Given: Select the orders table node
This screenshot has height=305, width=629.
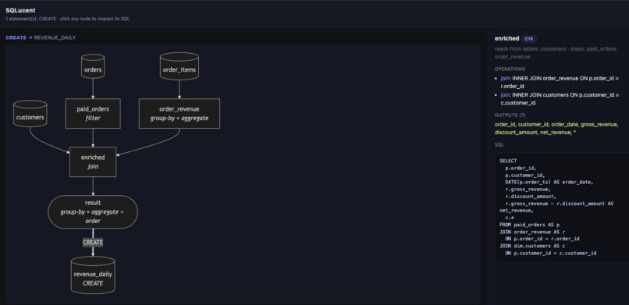Looking at the screenshot, I should pyautogui.click(x=93, y=66).
